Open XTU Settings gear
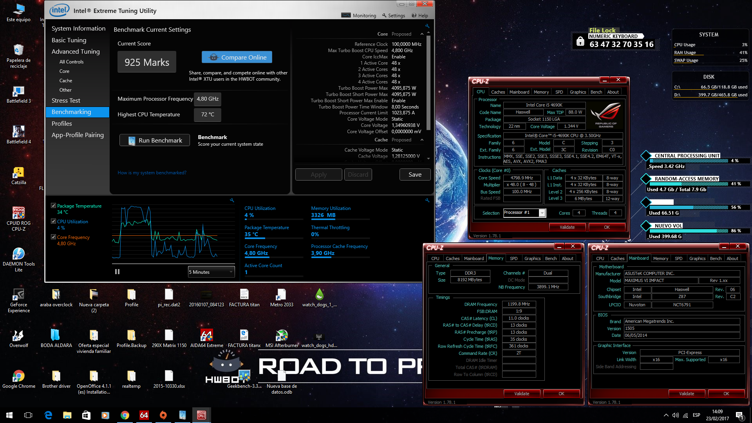 [394, 15]
